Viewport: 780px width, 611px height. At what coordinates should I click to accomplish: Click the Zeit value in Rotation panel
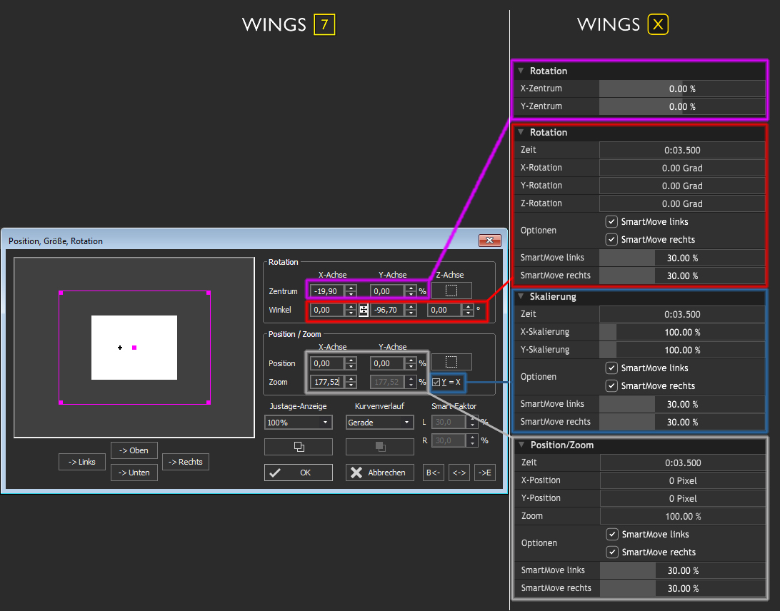tap(682, 150)
